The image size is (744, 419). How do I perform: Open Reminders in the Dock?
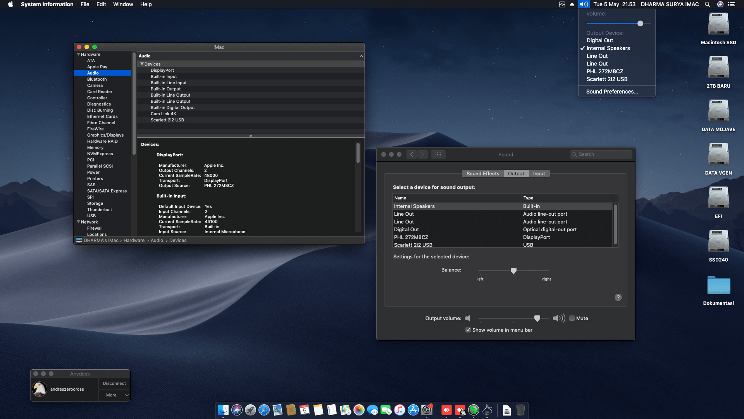(332, 410)
